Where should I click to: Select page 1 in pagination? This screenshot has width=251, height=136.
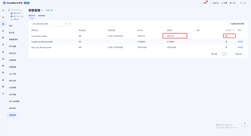point(225,54)
